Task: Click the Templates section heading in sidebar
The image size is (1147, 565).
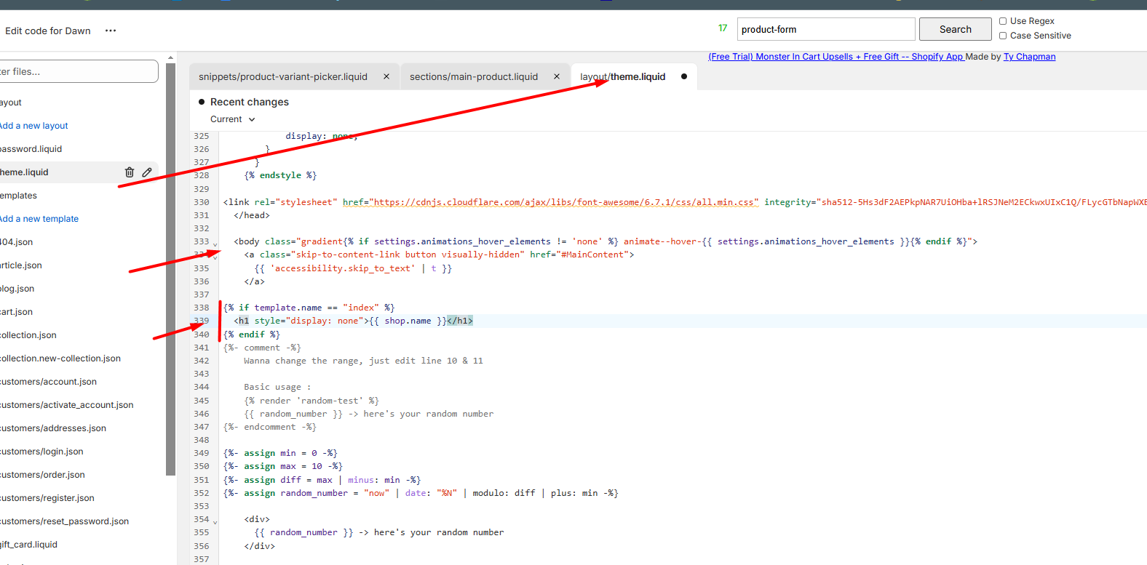Action: point(18,196)
